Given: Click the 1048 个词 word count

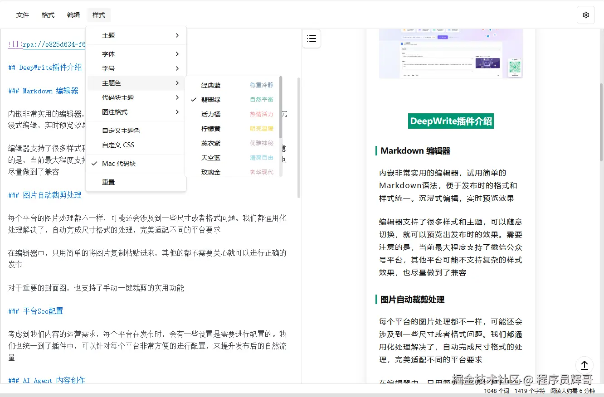Looking at the screenshot, I should pos(497,391).
